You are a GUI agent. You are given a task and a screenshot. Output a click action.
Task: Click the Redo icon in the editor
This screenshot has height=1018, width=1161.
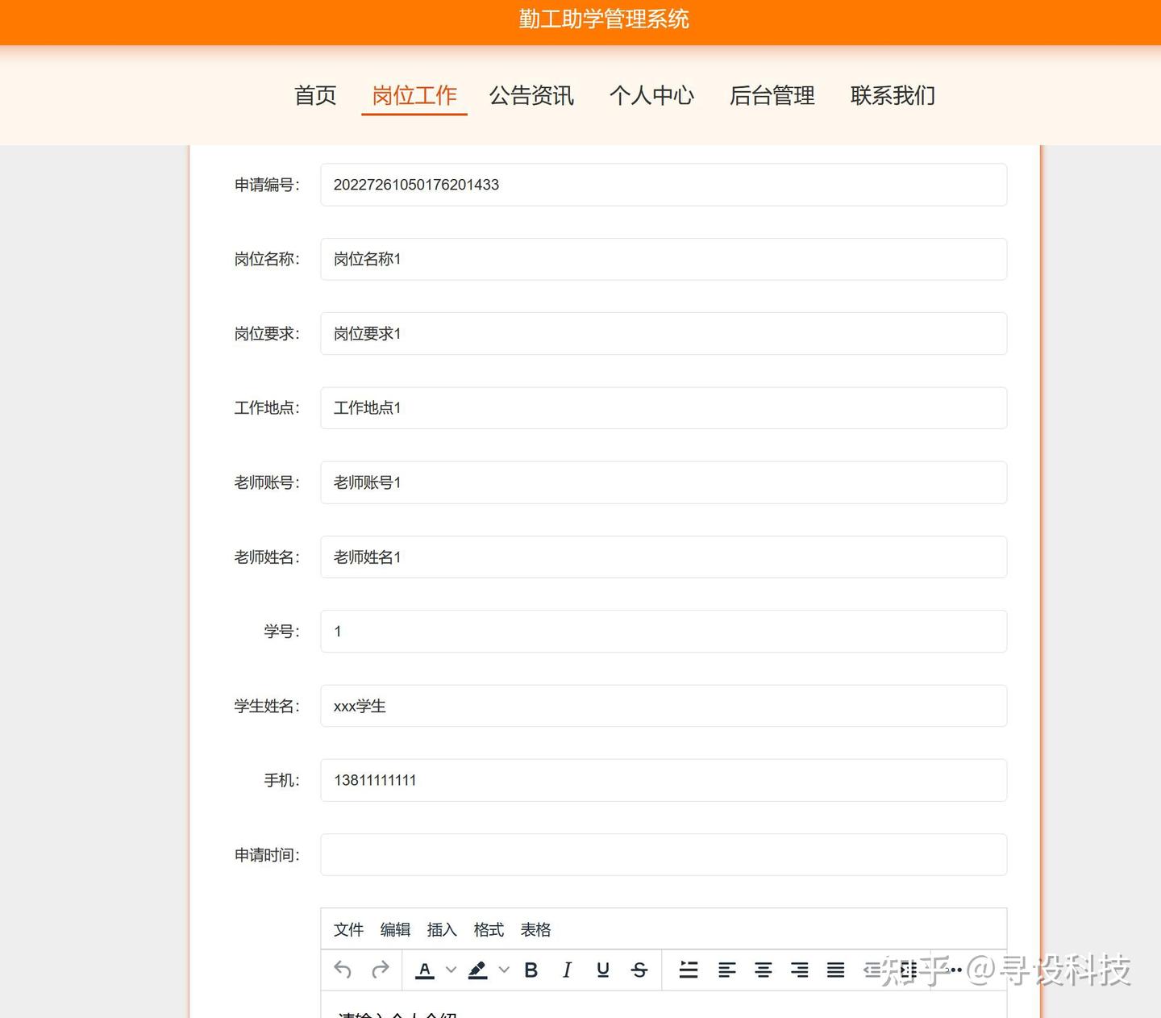click(379, 970)
